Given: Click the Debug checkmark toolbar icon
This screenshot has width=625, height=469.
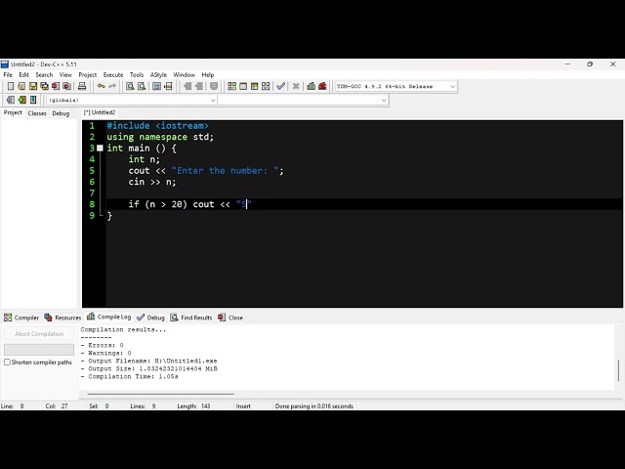Looking at the screenshot, I should point(280,86).
